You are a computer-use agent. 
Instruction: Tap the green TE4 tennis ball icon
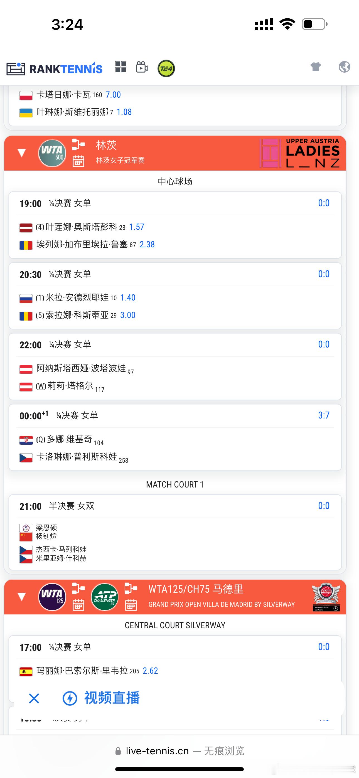pyautogui.click(x=166, y=68)
